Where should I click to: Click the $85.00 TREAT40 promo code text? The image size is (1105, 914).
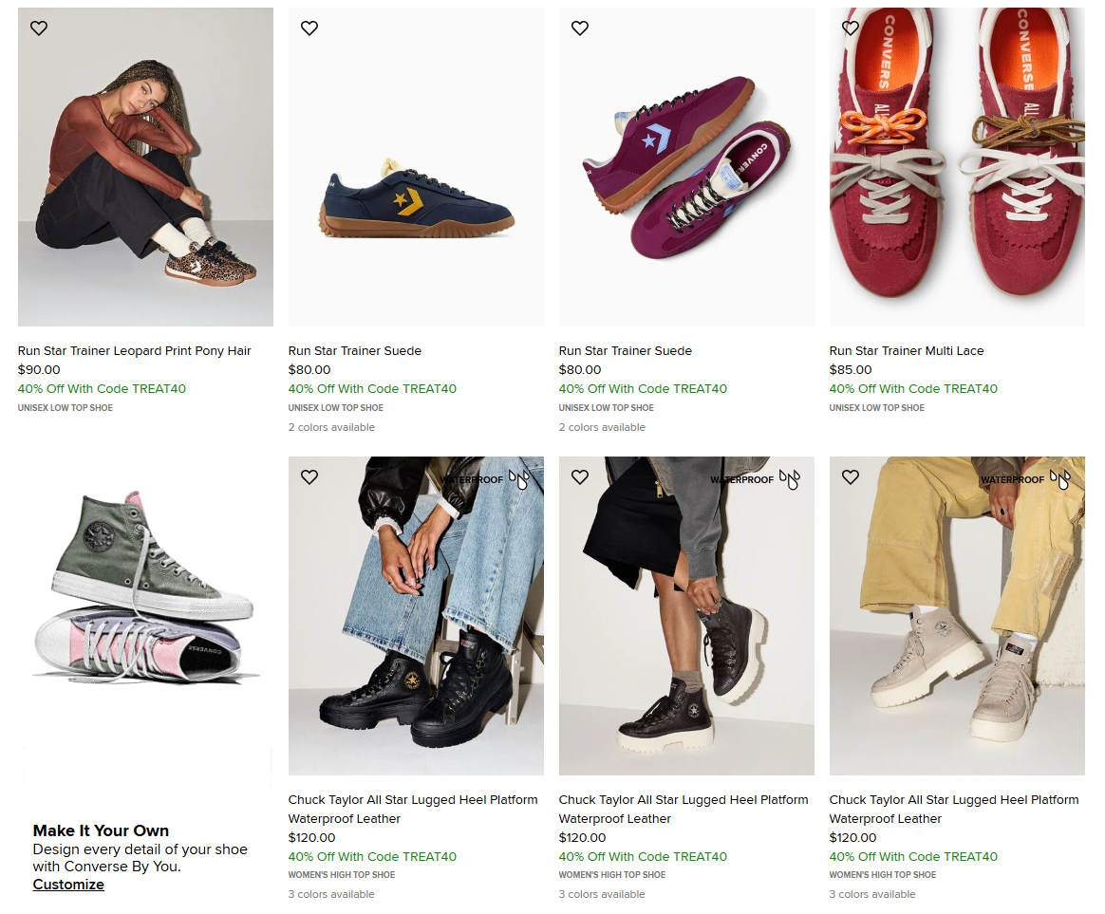pos(913,389)
